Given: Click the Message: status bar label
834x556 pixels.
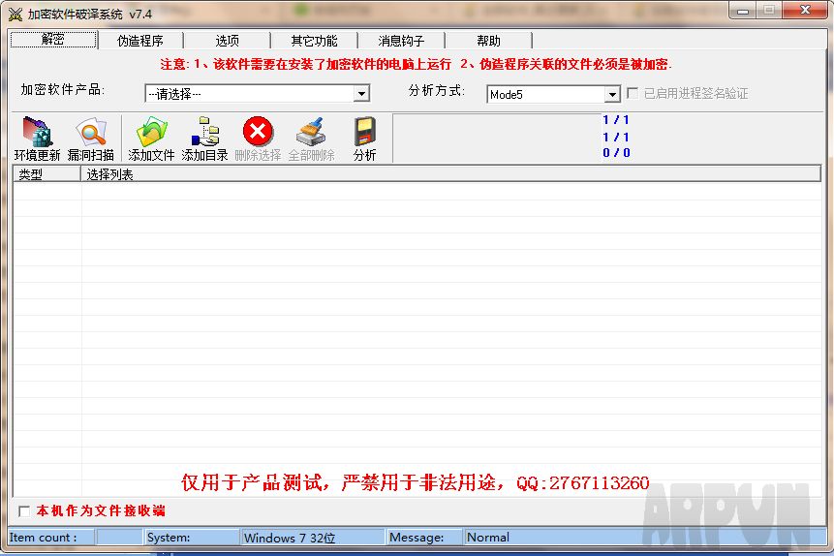Looking at the screenshot, I should pyautogui.click(x=417, y=538).
